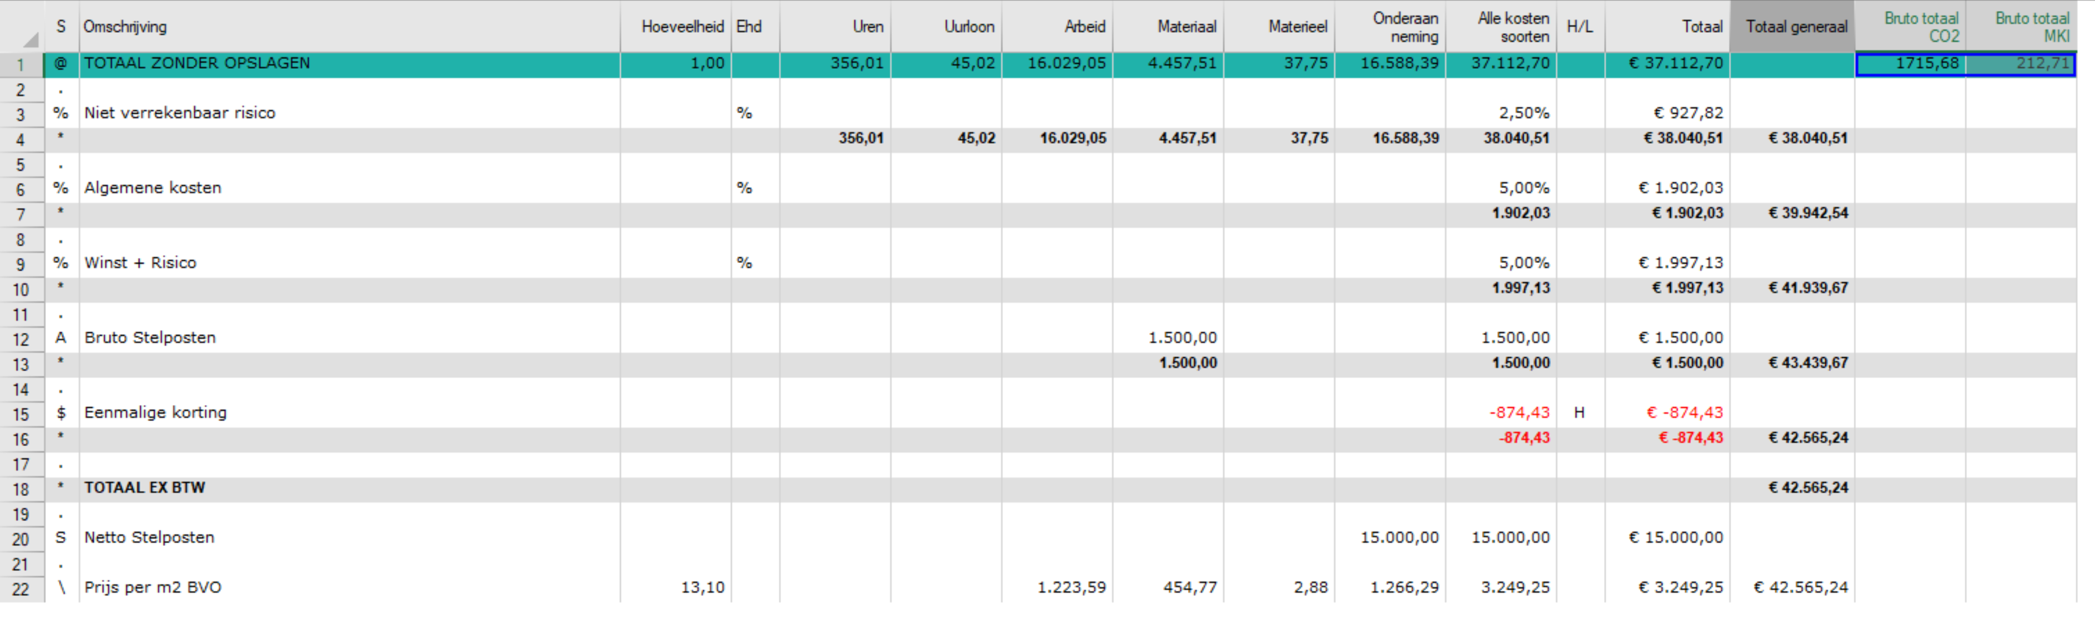Viewport: 2095px width, 638px height.
Task: Click the @ symbol in row 1
Action: tap(61, 63)
